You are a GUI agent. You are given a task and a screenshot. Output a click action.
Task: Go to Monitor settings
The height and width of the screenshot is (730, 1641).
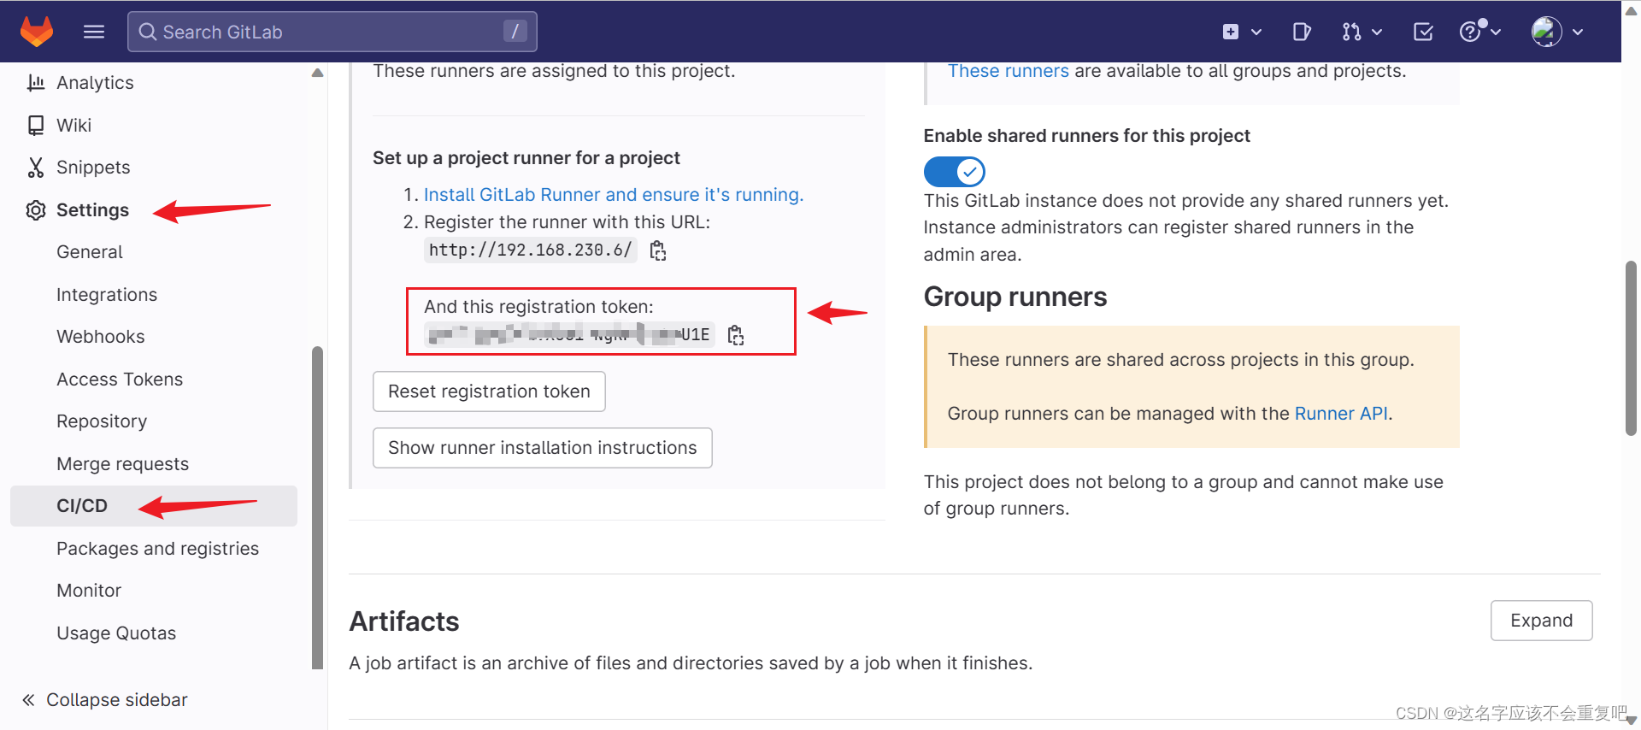(89, 591)
